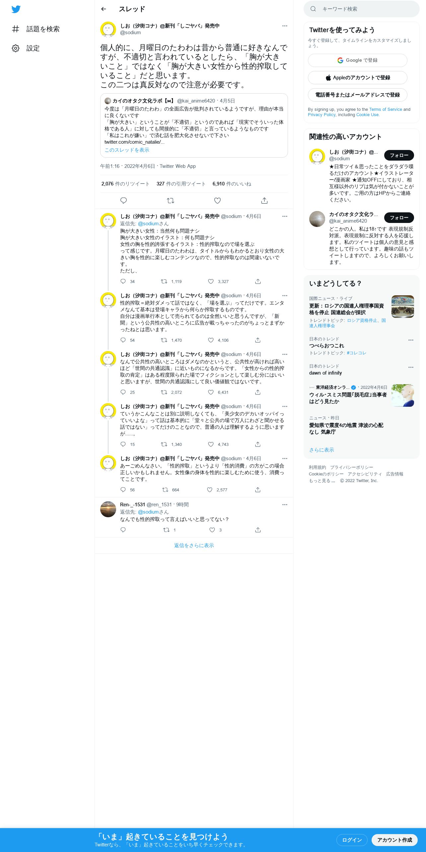Open more options on なんで公共性 reply
The width and height of the screenshot is (426, 852).
(285, 354)
